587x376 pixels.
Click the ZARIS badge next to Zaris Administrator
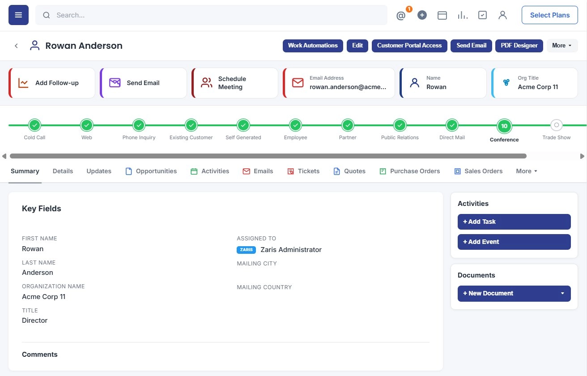[246, 250]
